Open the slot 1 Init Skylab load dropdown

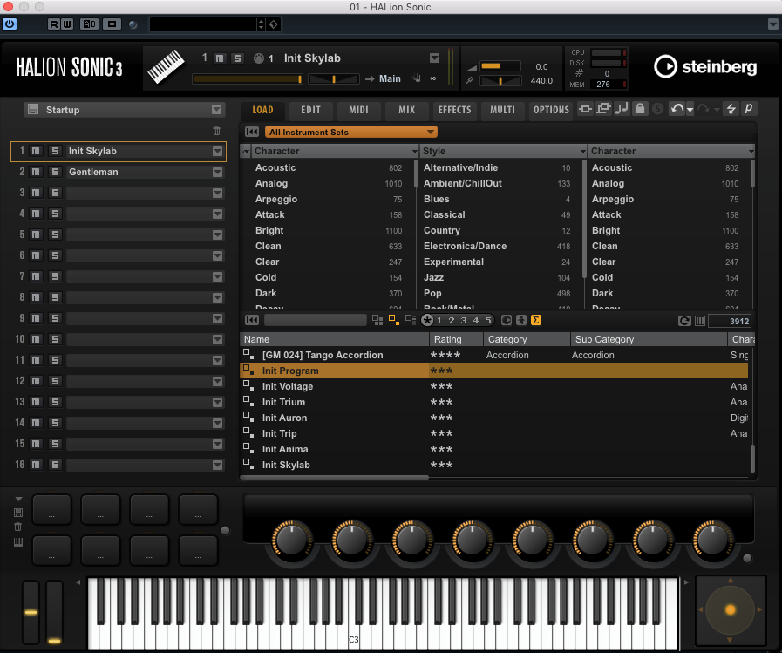[217, 151]
